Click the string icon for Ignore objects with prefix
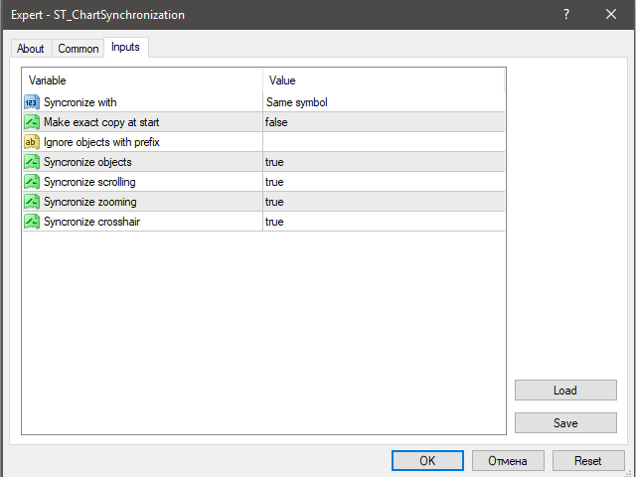The image size is (636, 477). tap(31, 142)
